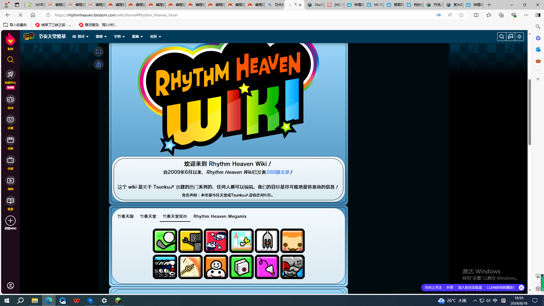Switch to the 节奏天国 tab
The height and width of the screenshot is (306, 544).
coord(125,216)
